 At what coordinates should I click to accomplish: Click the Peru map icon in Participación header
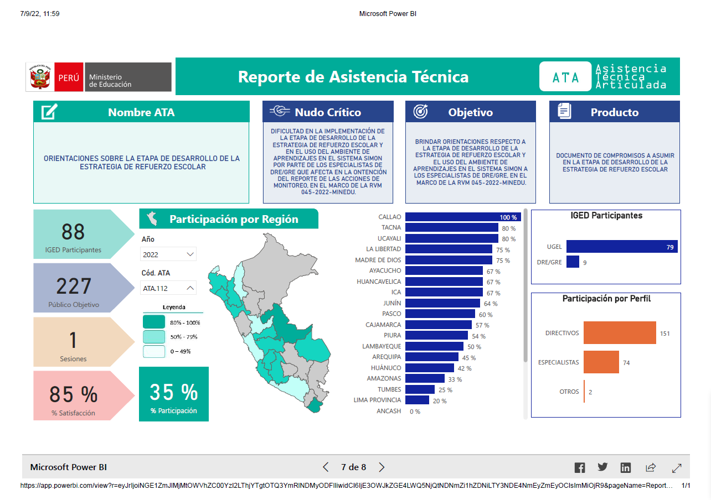151,219
